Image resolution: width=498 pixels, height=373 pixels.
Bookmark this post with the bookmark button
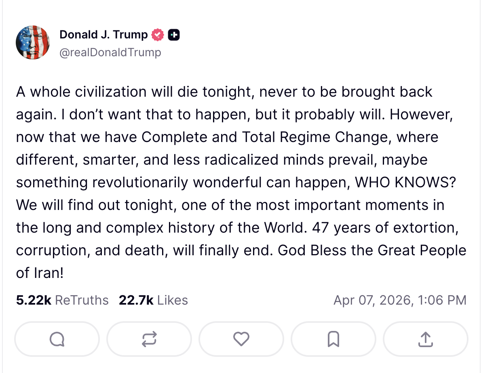[x=333, y=339]
